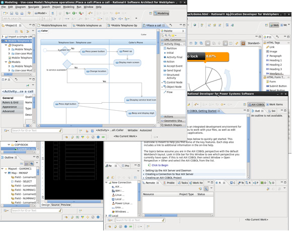292x231 pixels.
Task: Click Search for ID or Text field in Modeling
Action: (37, 131)
